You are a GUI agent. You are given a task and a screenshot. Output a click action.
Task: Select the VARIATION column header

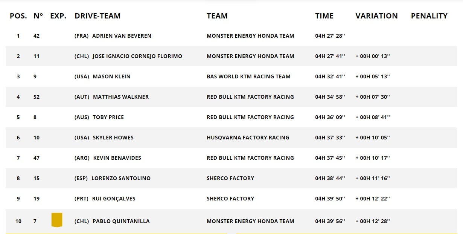376,16
